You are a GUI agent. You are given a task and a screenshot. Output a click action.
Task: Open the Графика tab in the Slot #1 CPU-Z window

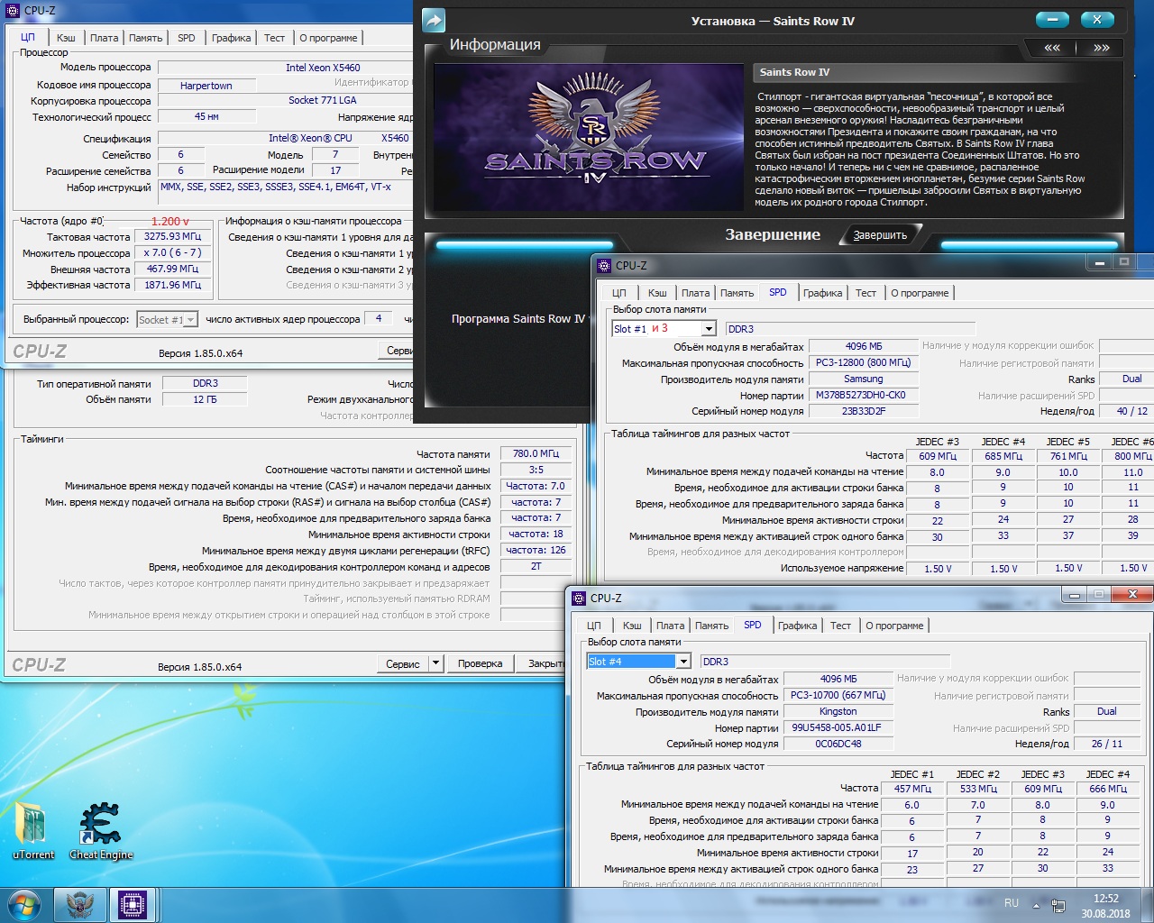[x=823, y=293]
